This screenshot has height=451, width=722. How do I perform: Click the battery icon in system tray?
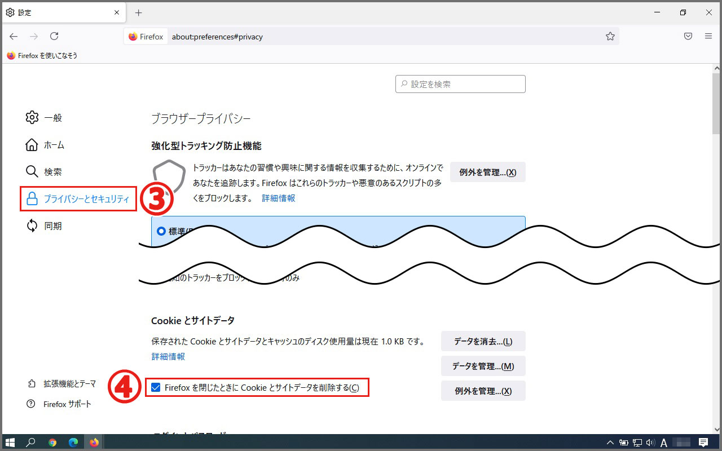click(x=624, y=443)
